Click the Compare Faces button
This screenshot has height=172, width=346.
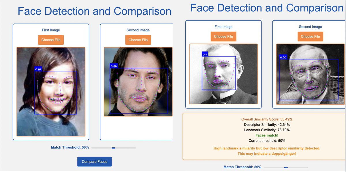[x=94, y=162]
